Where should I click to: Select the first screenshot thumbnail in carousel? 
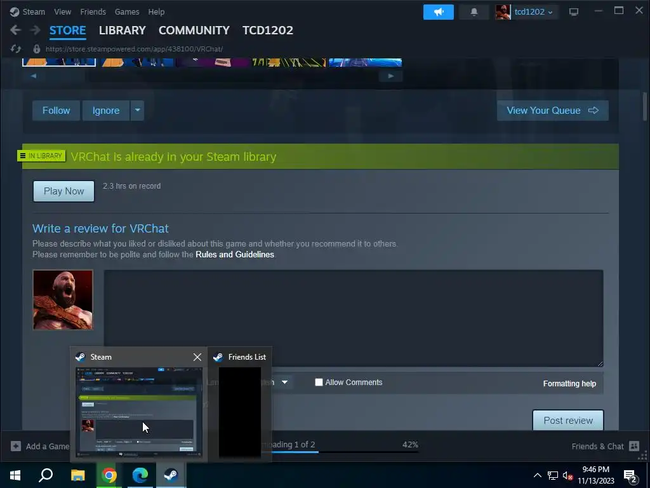pos(59,62)
